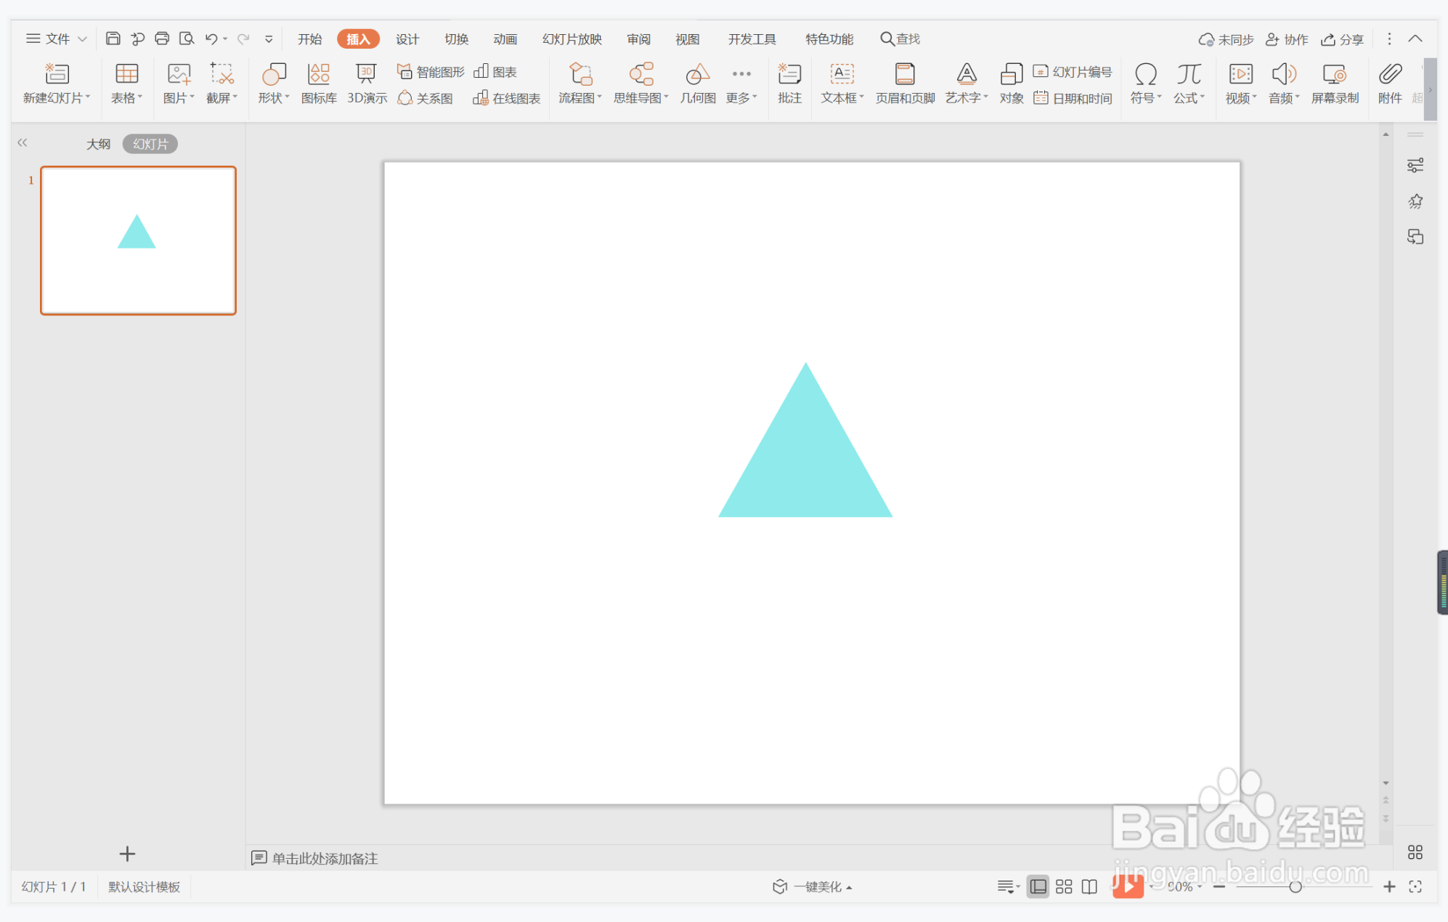Open 几何图 geometry tool

tap(697, 84)
